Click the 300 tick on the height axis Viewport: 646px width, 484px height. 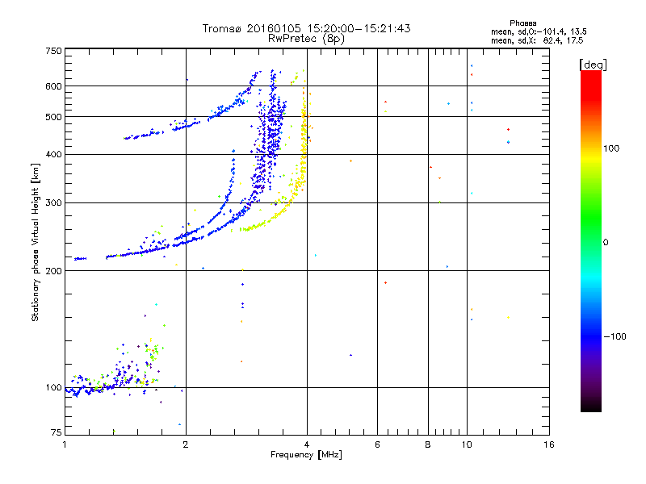(x=54, y=202)
